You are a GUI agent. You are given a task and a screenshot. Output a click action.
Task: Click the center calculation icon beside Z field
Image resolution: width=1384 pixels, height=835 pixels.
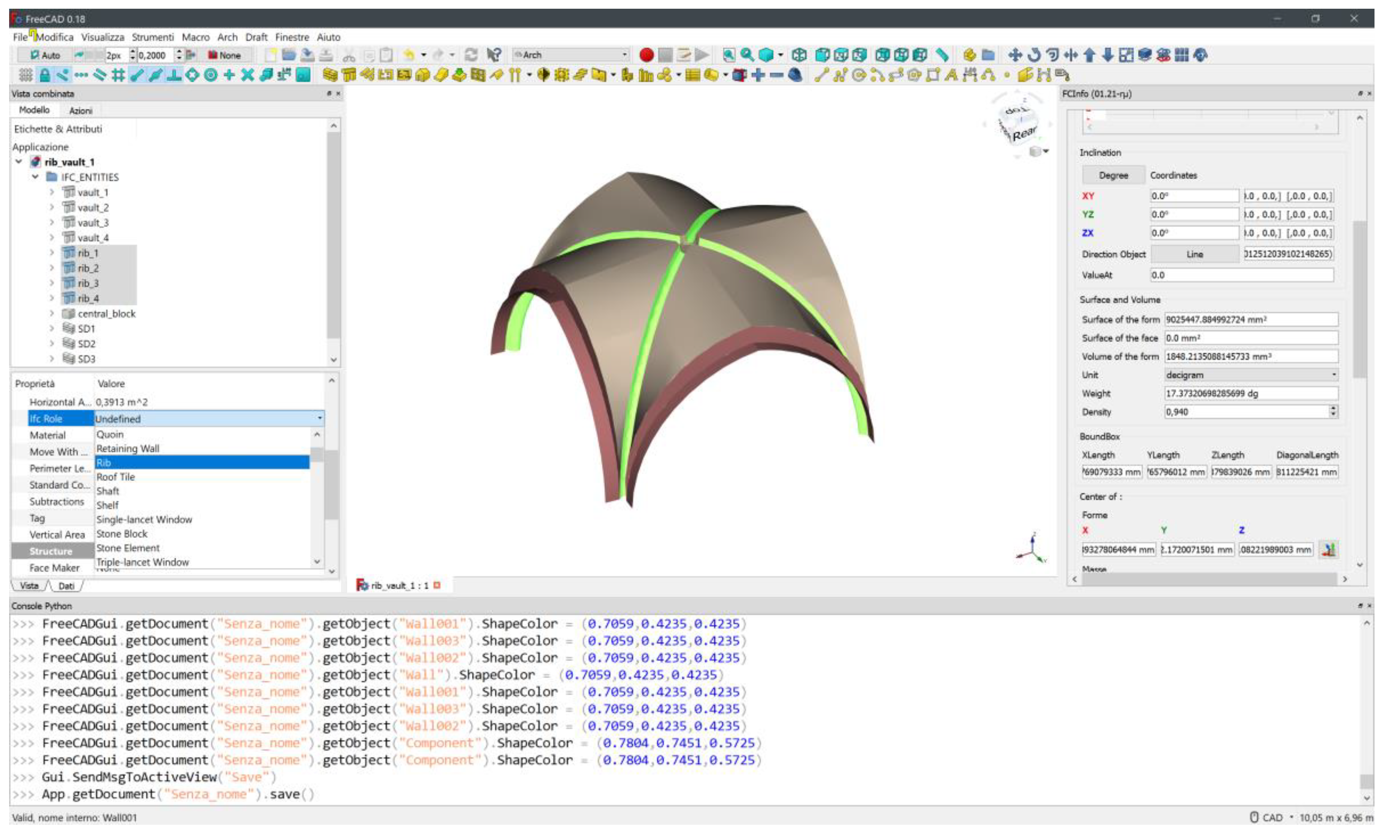[x=1329, y=549]
